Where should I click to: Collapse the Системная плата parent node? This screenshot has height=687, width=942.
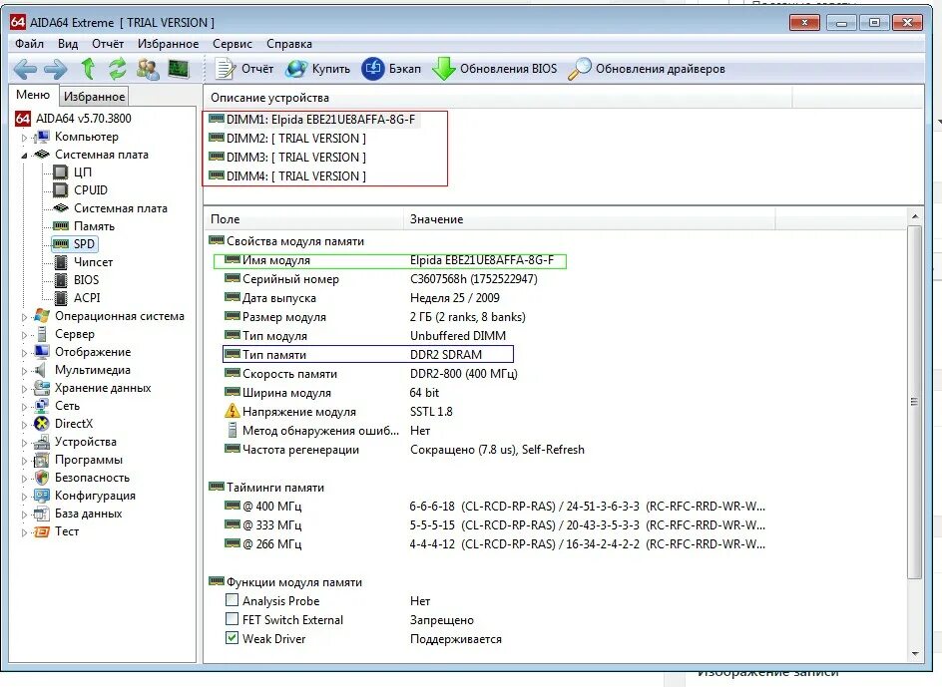[x=24, y=155]
